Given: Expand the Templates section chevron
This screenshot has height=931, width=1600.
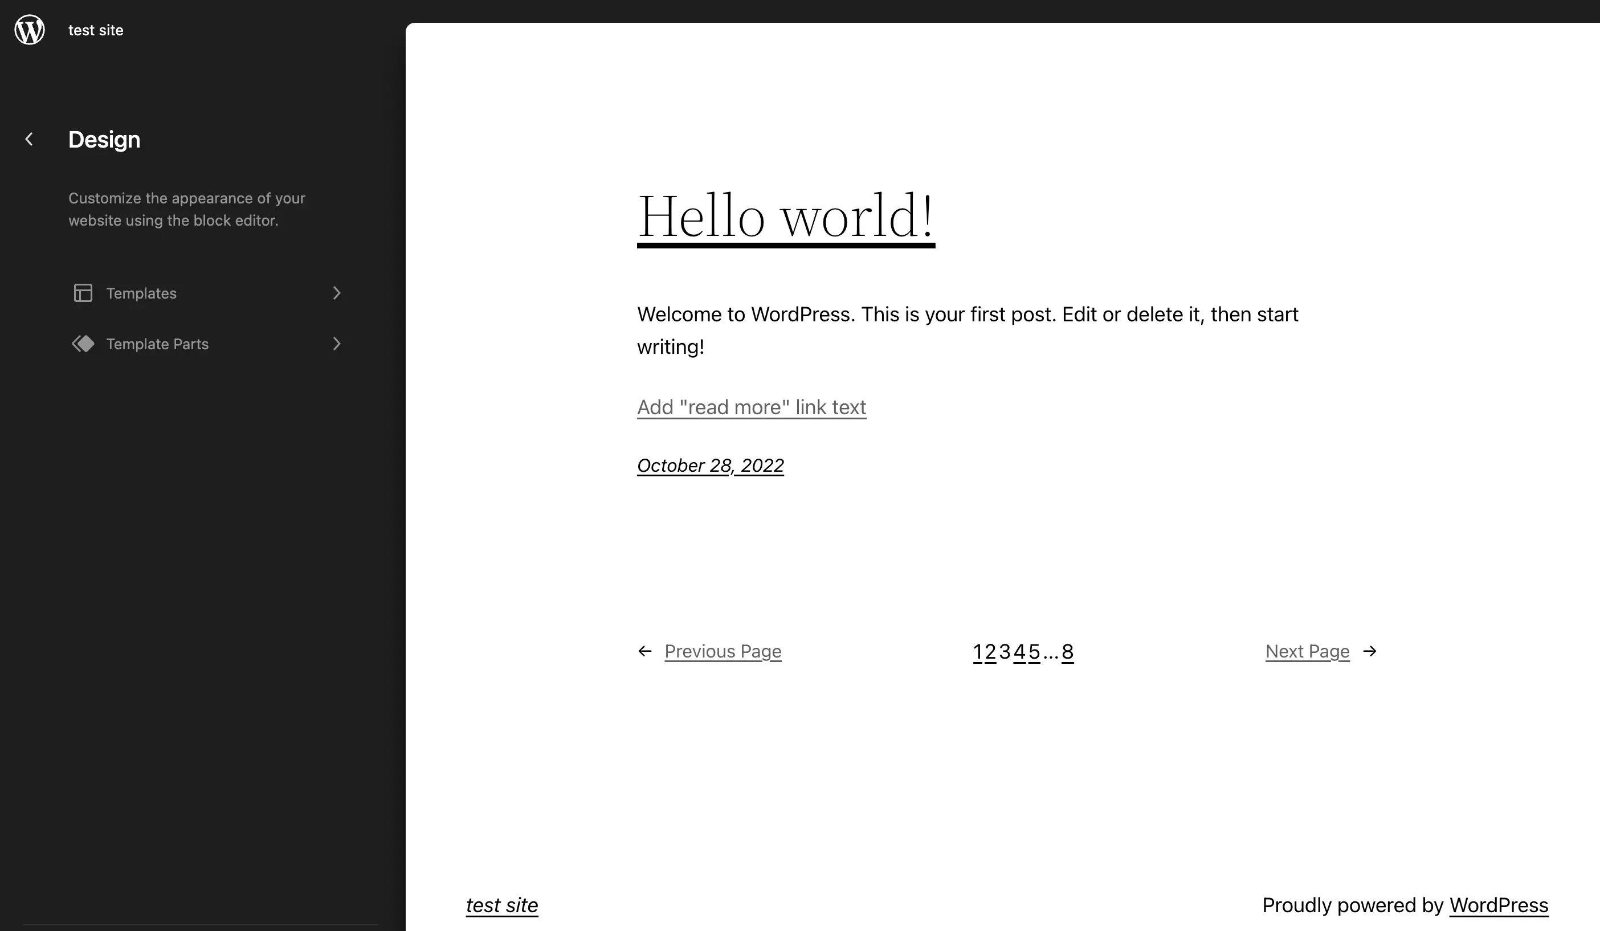Looking at the screenshot, I should pos(337,293).
